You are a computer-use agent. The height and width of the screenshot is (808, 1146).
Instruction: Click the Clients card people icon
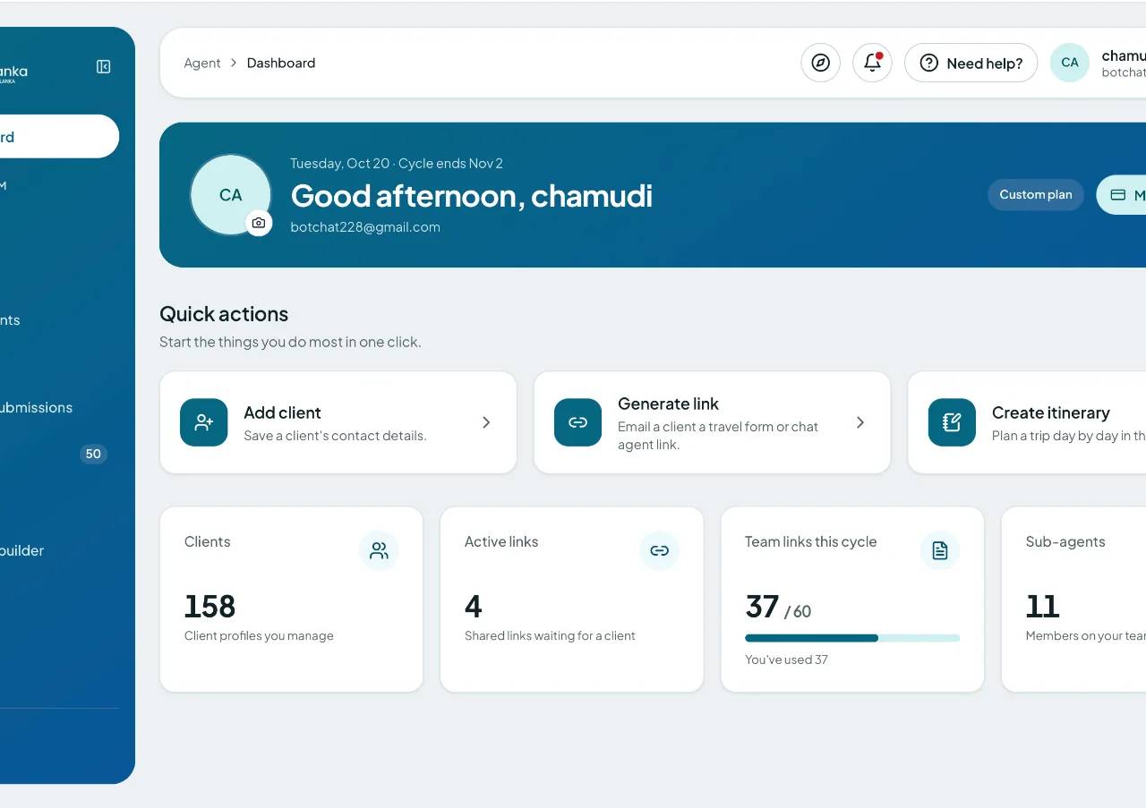pos(379,551)
